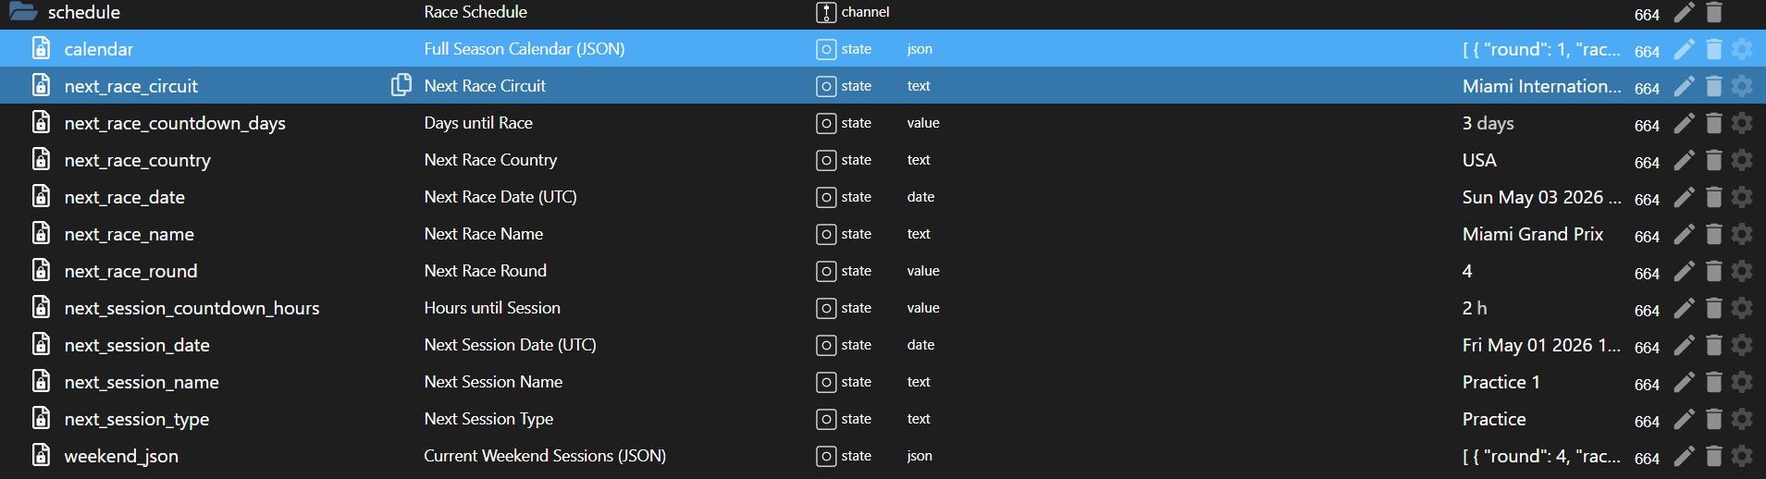Select the weekend_json state file icon
Image resolution: width=1766 pixels, height=479 pixels.
coord(41,455)
